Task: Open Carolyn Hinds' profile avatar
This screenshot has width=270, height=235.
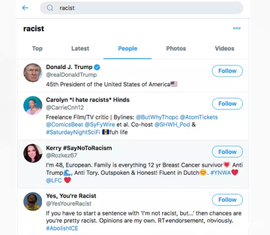Action: tap(33, 106)
